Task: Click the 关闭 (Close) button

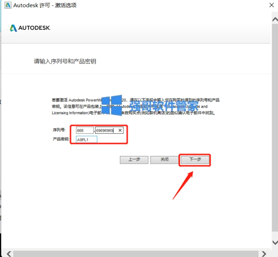Action: [x=164, y=160]
